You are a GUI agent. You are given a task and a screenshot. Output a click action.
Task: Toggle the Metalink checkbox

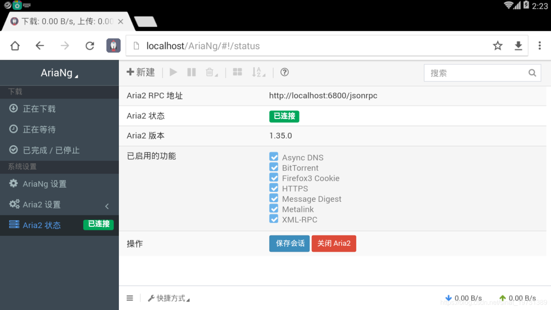274,208
